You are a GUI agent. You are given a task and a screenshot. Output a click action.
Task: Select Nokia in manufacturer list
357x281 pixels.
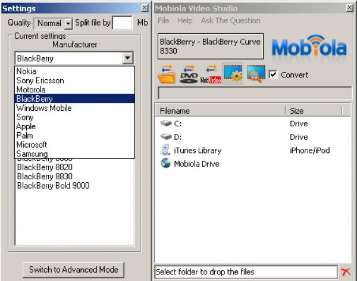(75, 71)
